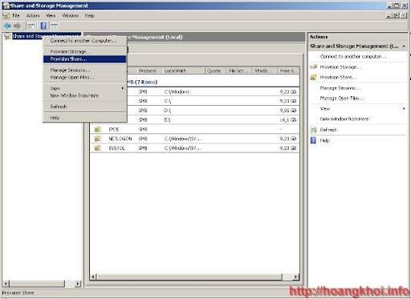The width and height of the screenshot is (411, 299).
Task: Open the blue Help toolbar icon
Action: pyautogui.click(x=43, y=26)
